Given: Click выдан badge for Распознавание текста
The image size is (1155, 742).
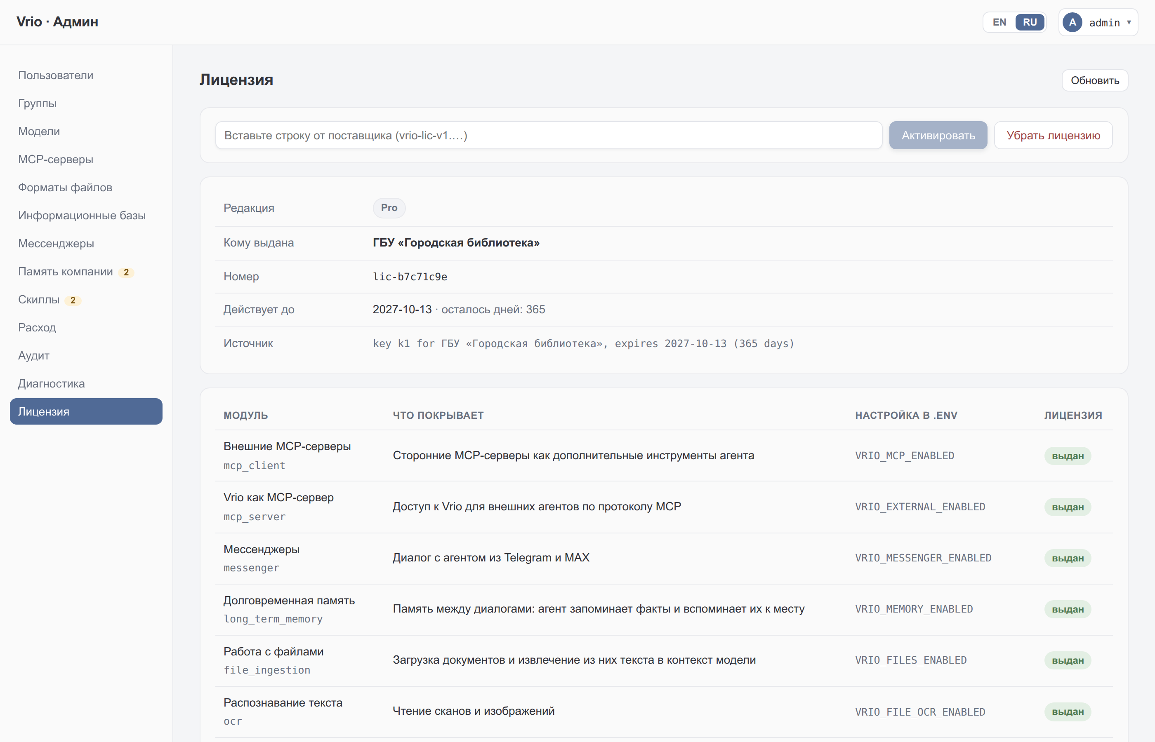Looking at the screenshot, I should [1067, 711].
